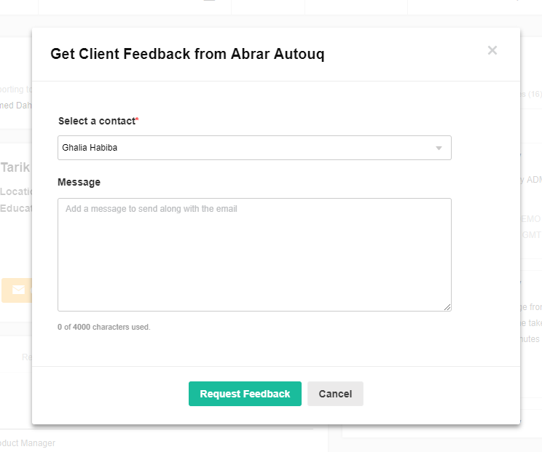
Task: Click the red required asterisk
Action: click(137, 119)
